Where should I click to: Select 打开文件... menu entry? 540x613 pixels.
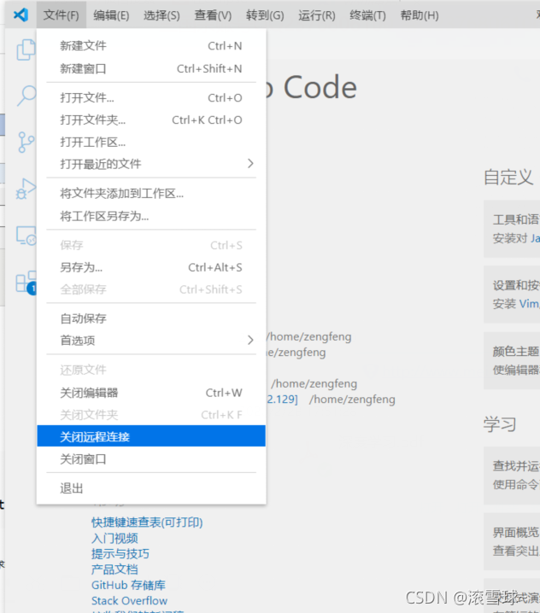coord(151,97)
